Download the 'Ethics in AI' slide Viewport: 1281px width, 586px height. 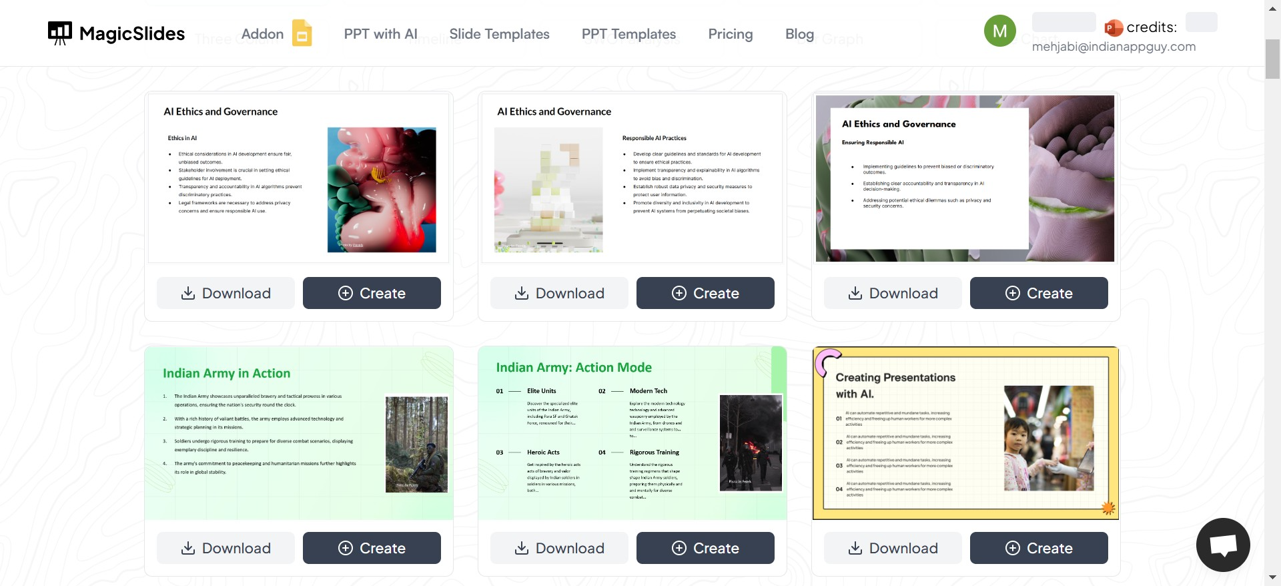pyautogui.click(x=226, y=293)
